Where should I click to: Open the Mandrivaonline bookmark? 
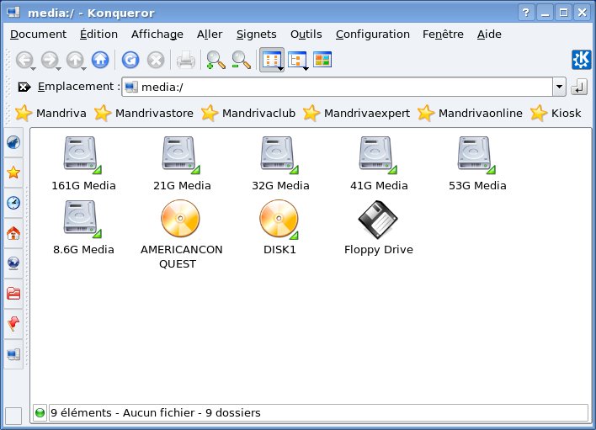point(470,114)
